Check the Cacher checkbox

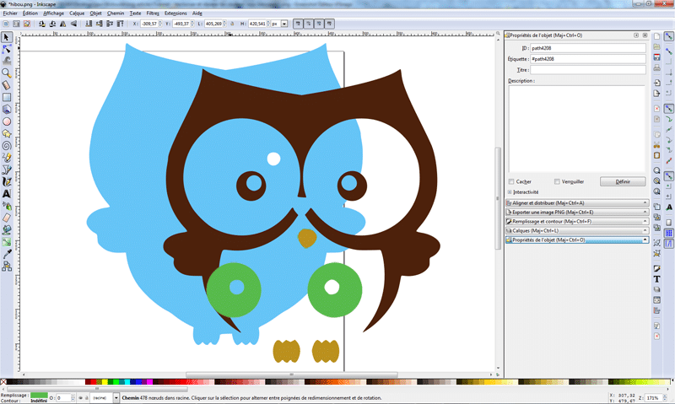click(x=511, y=181)
